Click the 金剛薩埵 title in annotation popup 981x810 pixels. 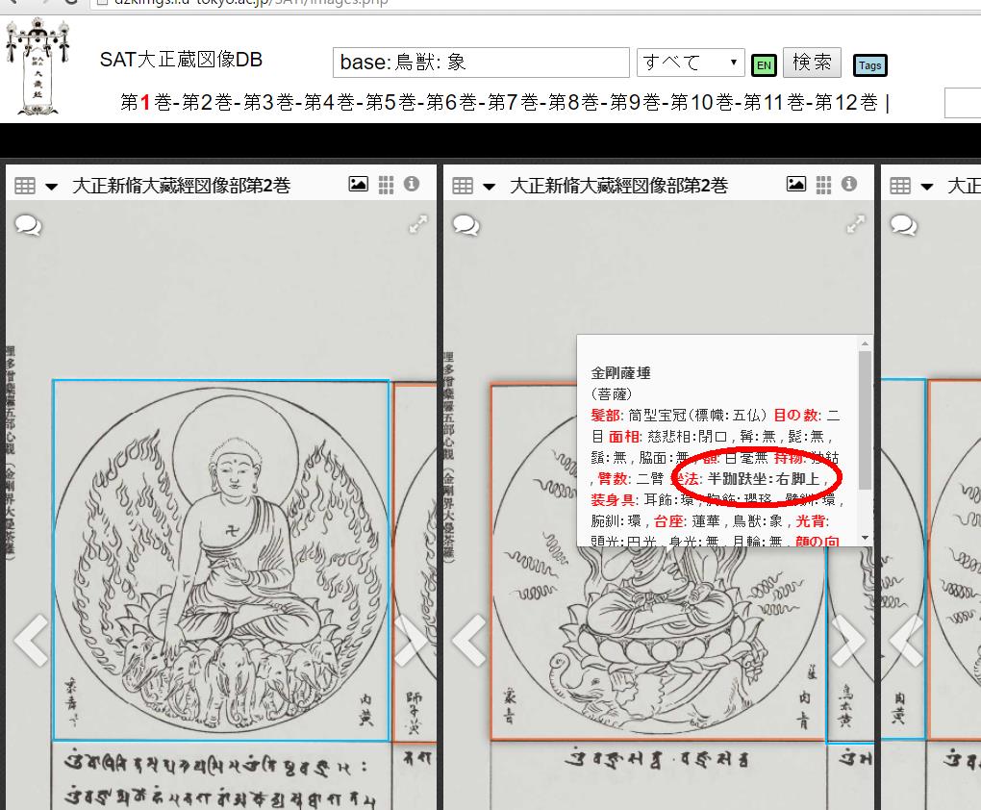(x=620, y=373)
